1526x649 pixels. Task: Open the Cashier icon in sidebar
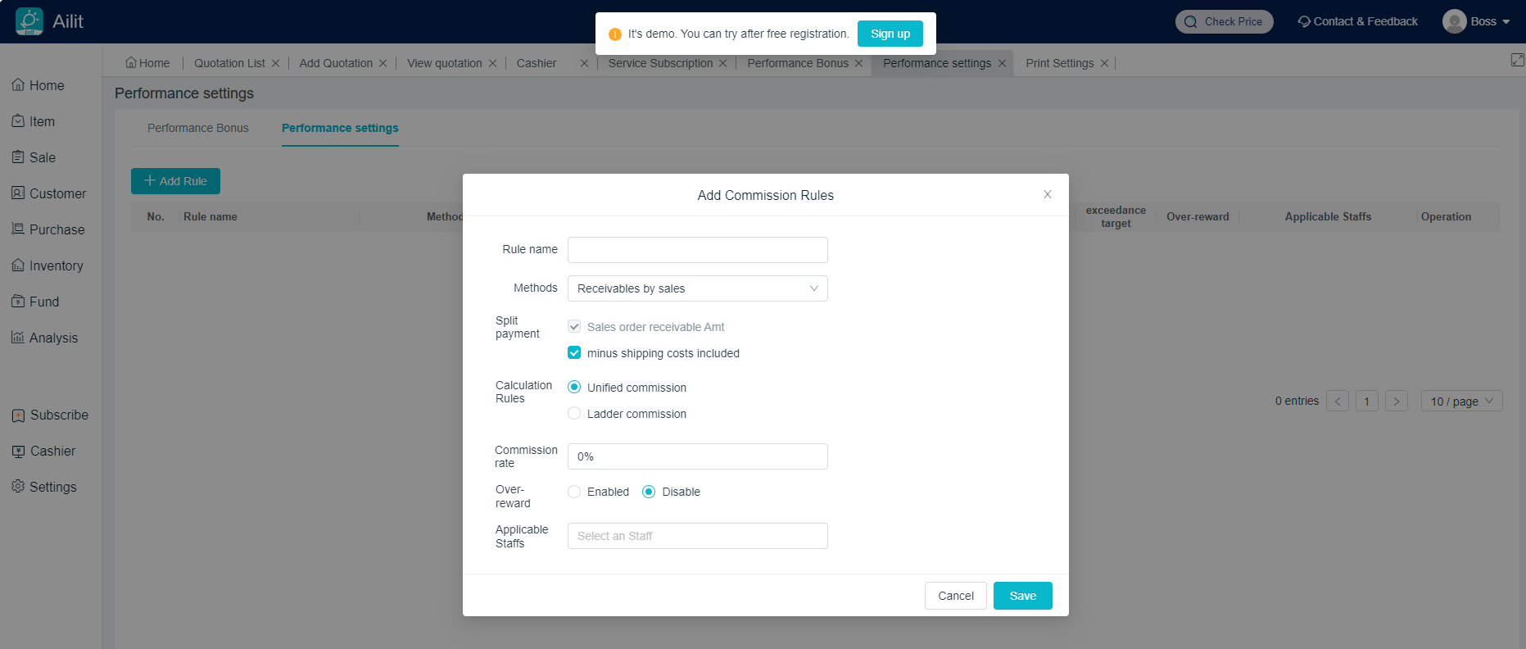pyautogui.click(x=18, y=452)
